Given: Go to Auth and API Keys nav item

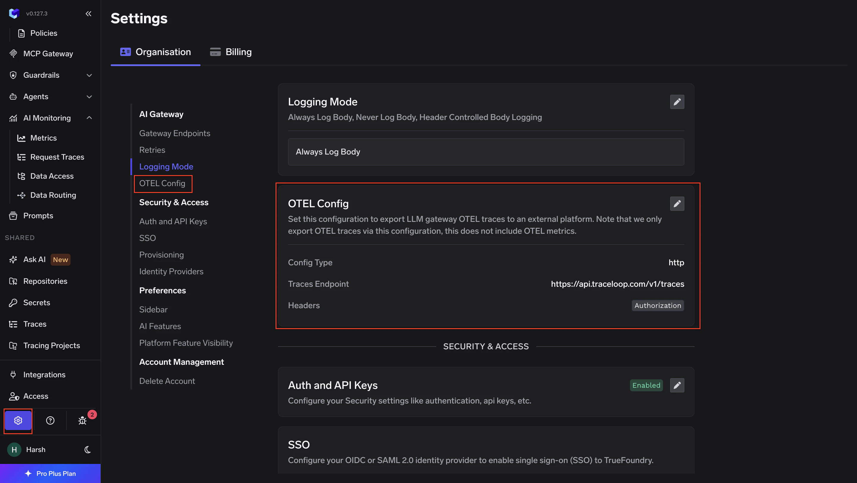Looking at the screenshot, I should click(x=173, y=221).
